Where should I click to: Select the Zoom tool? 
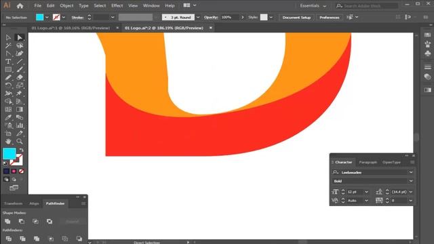coord(20,142)
